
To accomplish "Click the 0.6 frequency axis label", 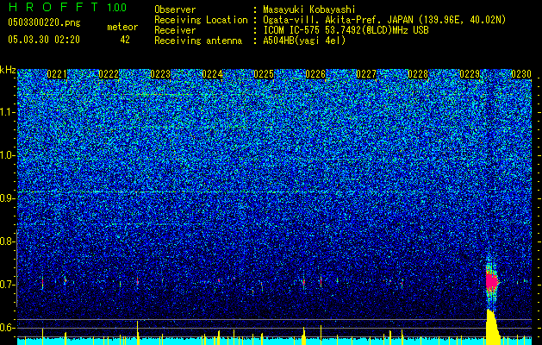I will click(7, 328).
